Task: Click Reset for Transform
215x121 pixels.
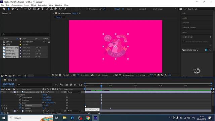Action: coord(45,95)
